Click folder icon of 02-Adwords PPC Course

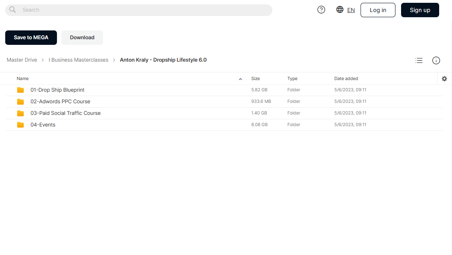(20, 102)
